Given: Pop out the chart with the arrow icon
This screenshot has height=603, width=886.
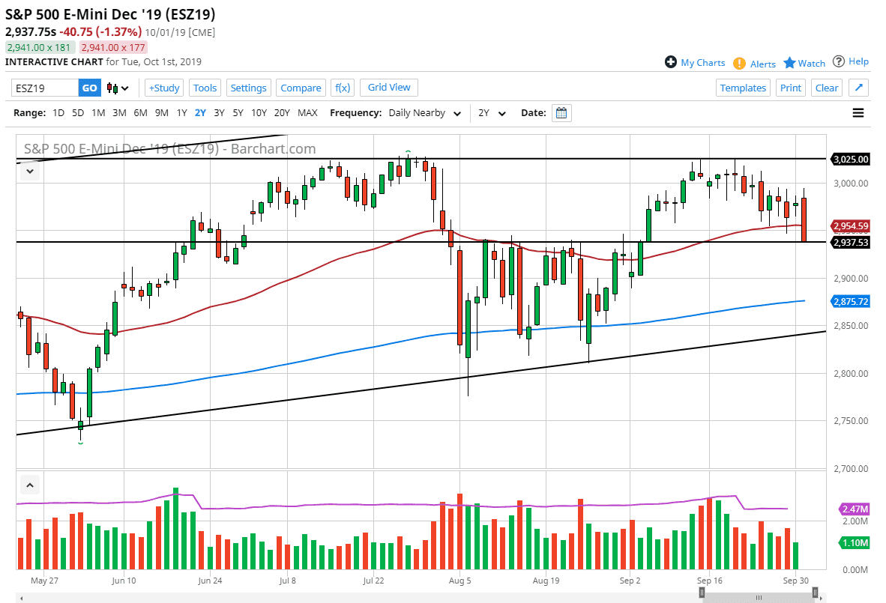Looking at the screenshot, I should point(858,88).
